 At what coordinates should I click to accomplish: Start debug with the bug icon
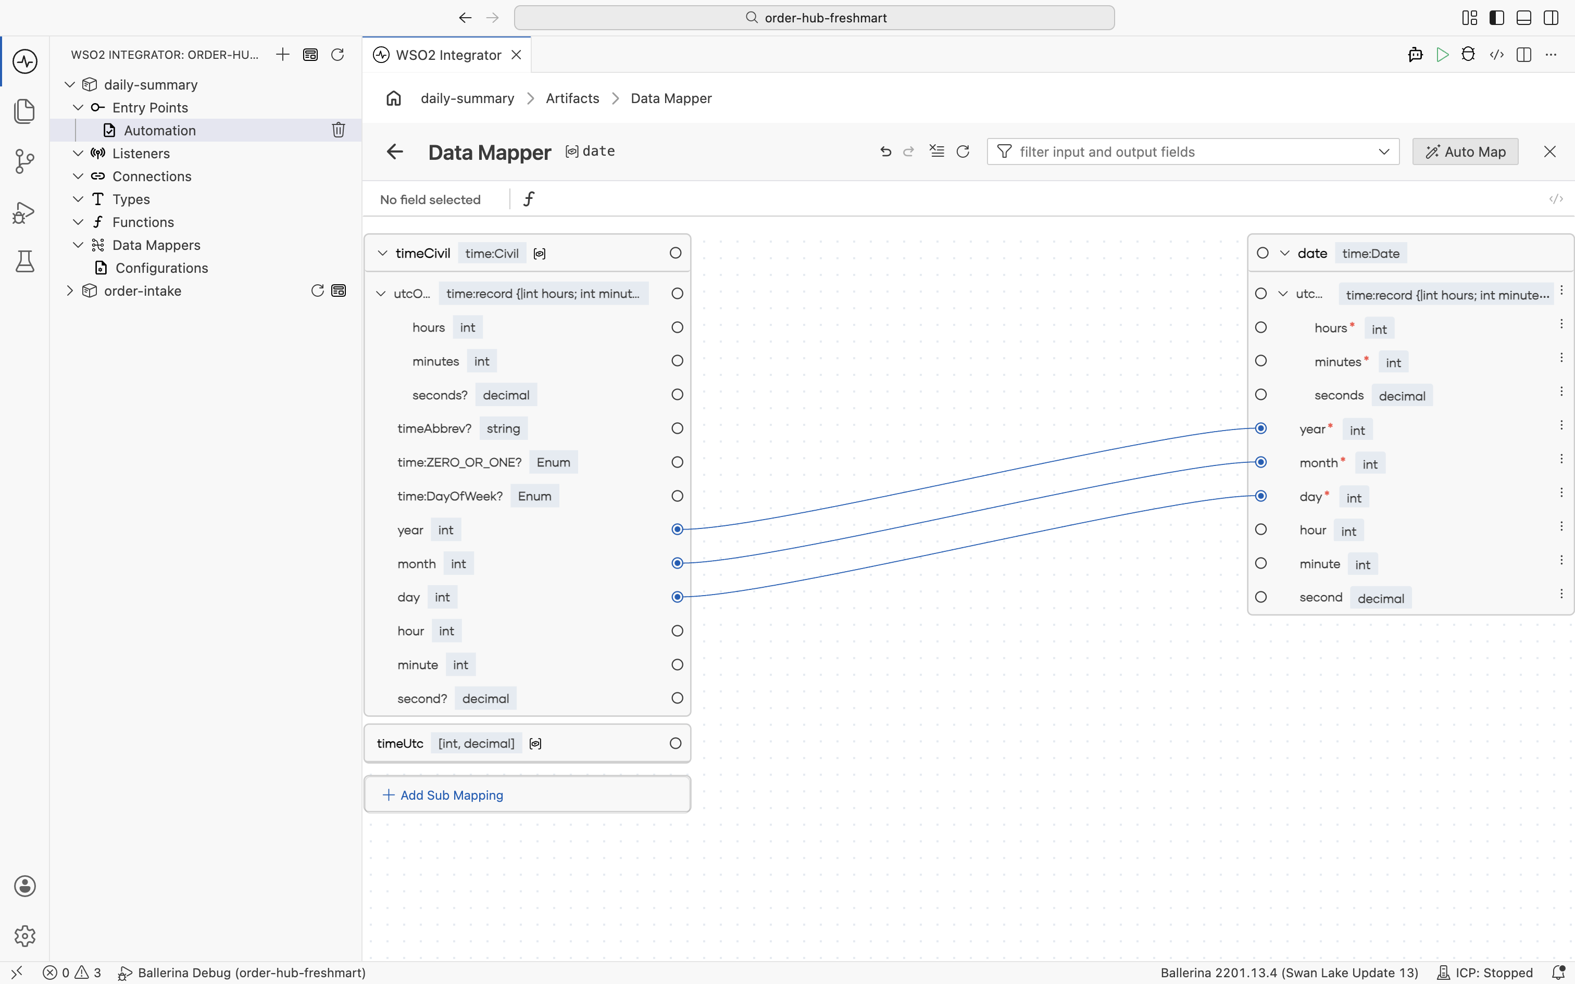[x=1468, y=55]
